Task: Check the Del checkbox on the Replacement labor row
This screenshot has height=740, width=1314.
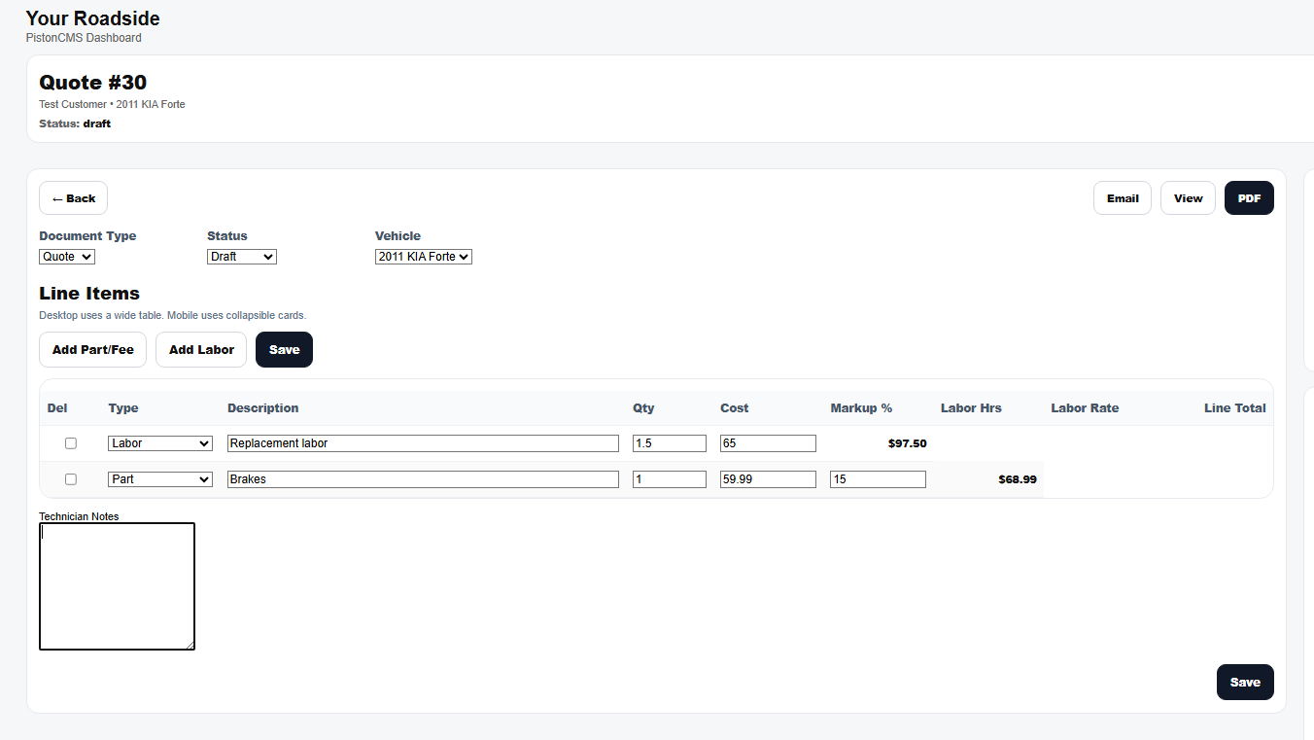Action: click(x=70, y=442)
